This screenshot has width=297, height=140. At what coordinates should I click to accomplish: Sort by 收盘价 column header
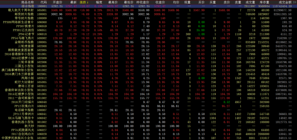coord(160,2)
